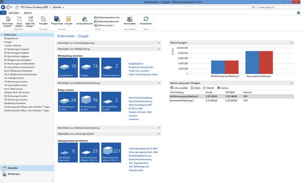This screenshot has height=183, width=304.
Task: Click the red Bauunterhalt Abteilung 3 bar
Action: [x=266, y=62]
